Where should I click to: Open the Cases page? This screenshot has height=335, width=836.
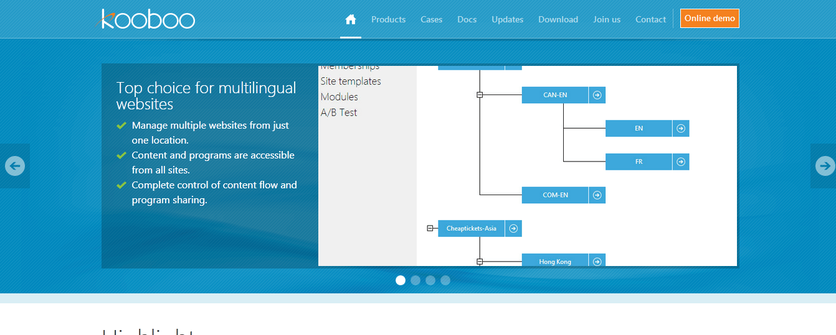click(431, 19)
